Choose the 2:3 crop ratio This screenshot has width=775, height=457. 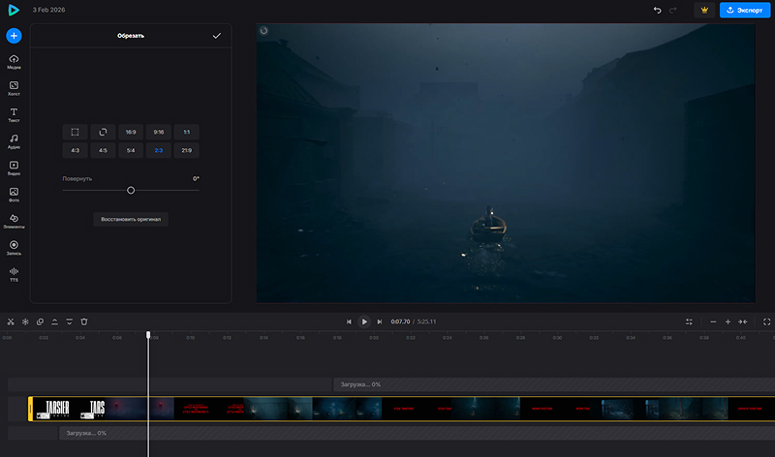158,151
